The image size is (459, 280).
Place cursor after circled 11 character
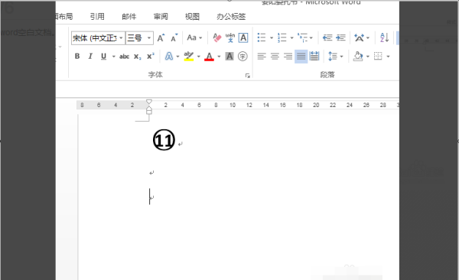click(x=176, y=141)
